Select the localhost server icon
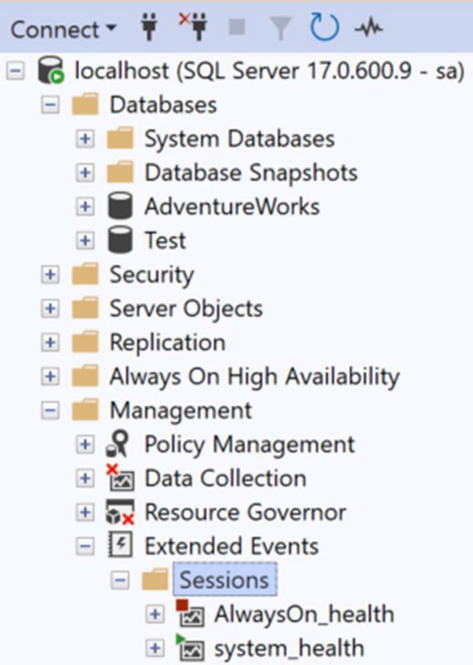Image resolution: width=473 pixels, height=665 pixels. click(51, 71)
